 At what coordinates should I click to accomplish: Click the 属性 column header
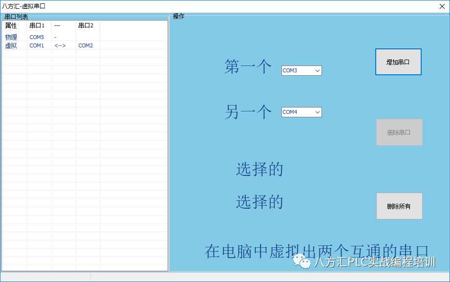click(x=11, y=26)
